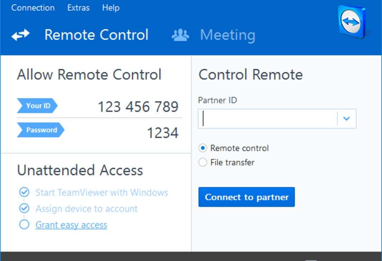
Task: Switch to the Meeting tab
Action: 227,35
